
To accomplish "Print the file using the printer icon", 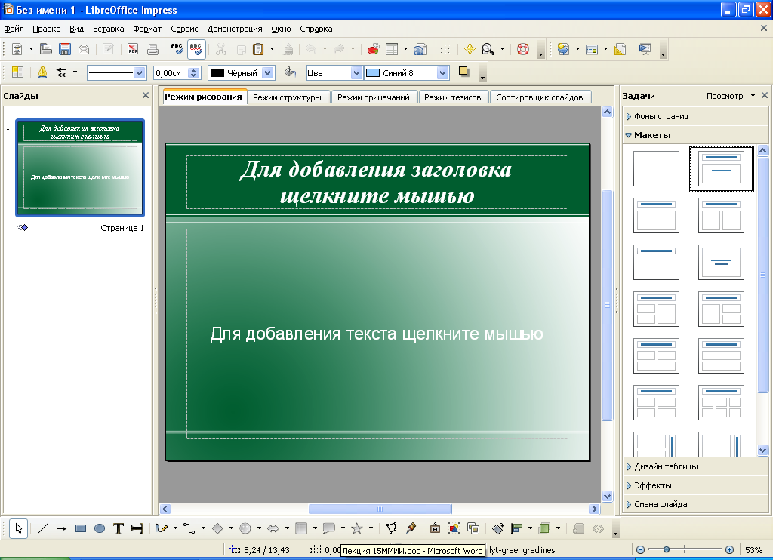I will click(152, 49).
